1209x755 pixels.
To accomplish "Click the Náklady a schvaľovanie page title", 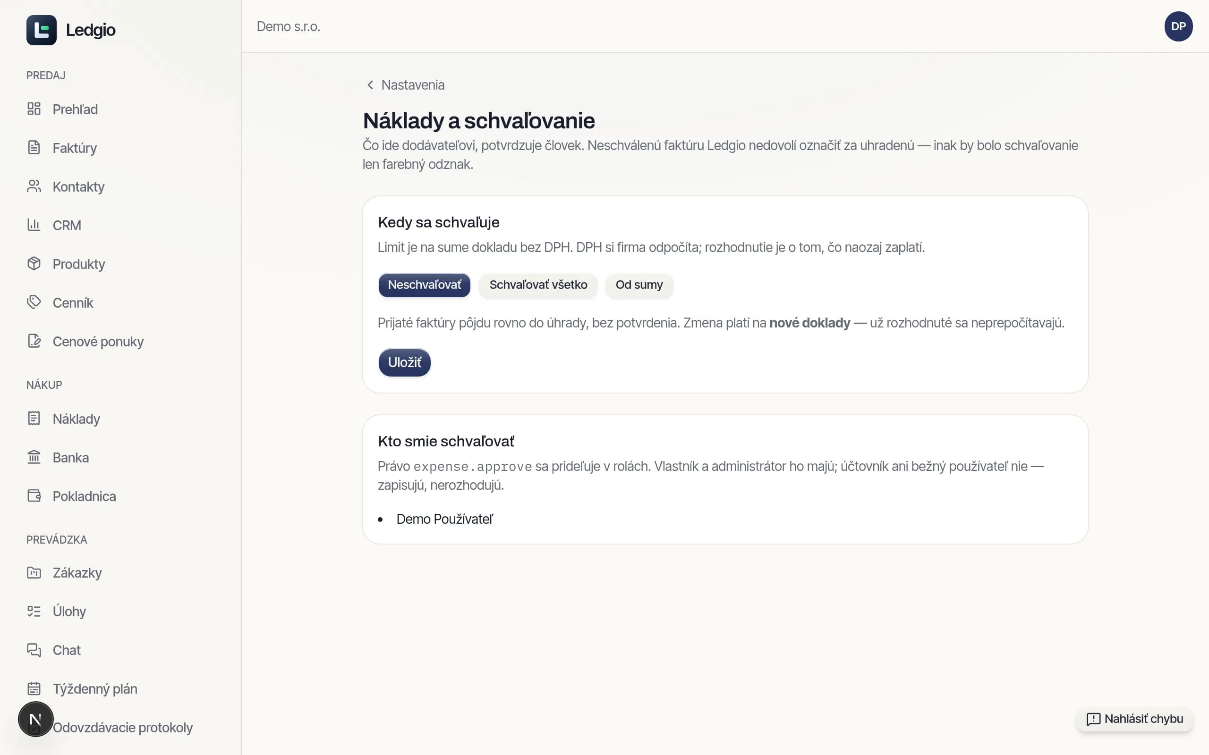I will (478, 121).
